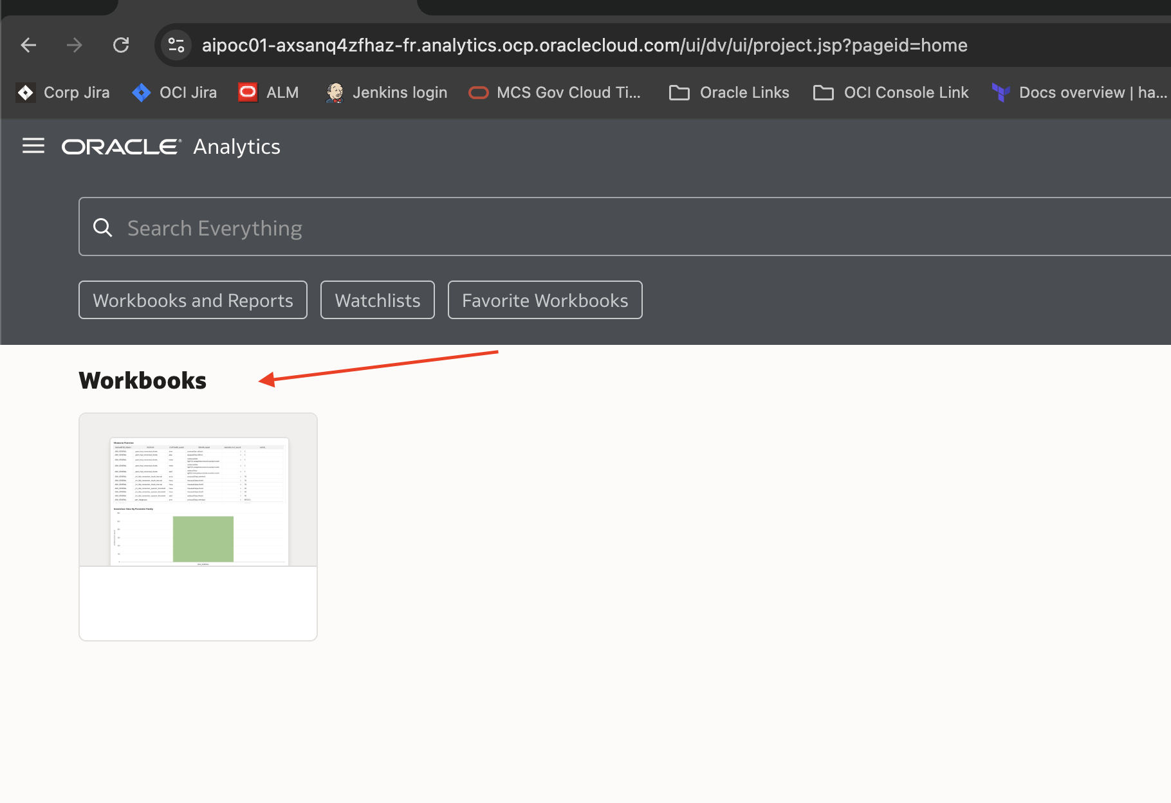Image resolution: width=1171 pixels, height=803 pixels.
Task: Open the OCI Jira bookmark
Action: click(174, 93)
